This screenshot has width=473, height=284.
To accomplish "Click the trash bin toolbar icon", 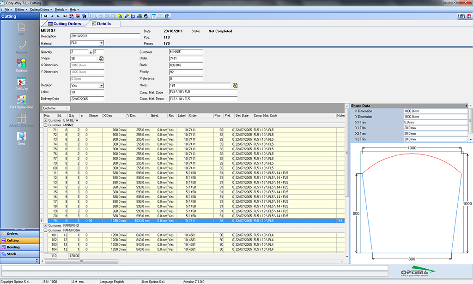I will click(166, 16).
